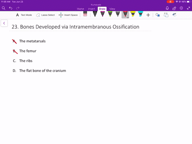
Task: Pick the green-tipped pen
Action: pos(110,14)
